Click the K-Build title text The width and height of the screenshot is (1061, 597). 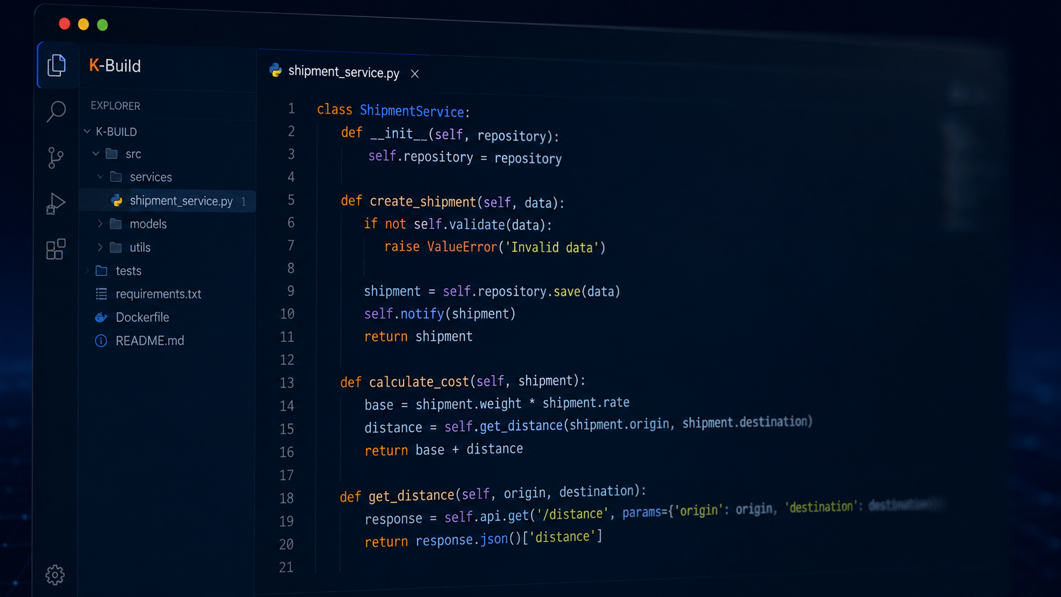coord(115,65)
